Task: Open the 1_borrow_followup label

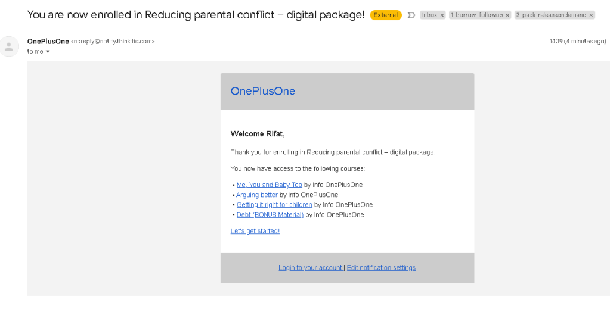Action: (x=476, y=15)
